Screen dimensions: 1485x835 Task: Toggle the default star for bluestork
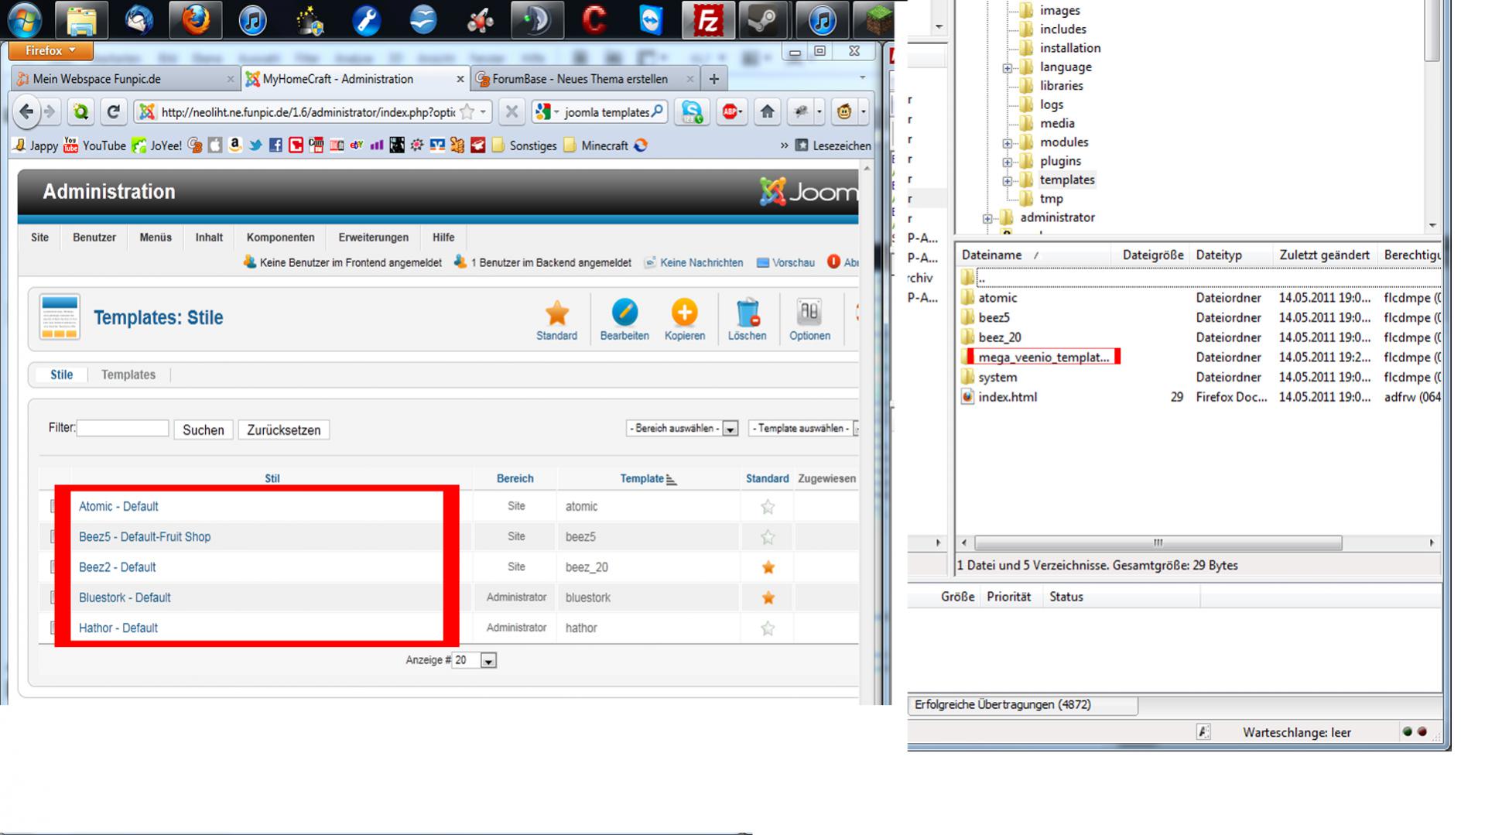point(768,597)
